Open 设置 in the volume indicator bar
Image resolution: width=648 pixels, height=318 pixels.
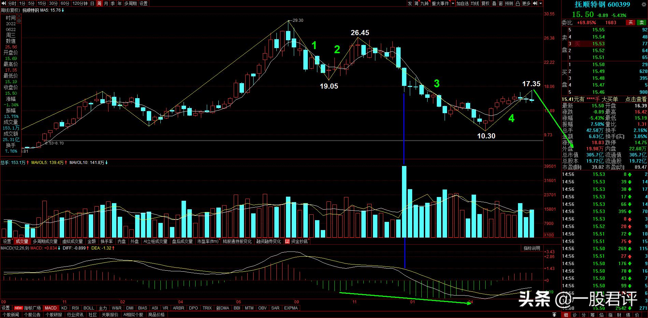[x=7, y=241]
